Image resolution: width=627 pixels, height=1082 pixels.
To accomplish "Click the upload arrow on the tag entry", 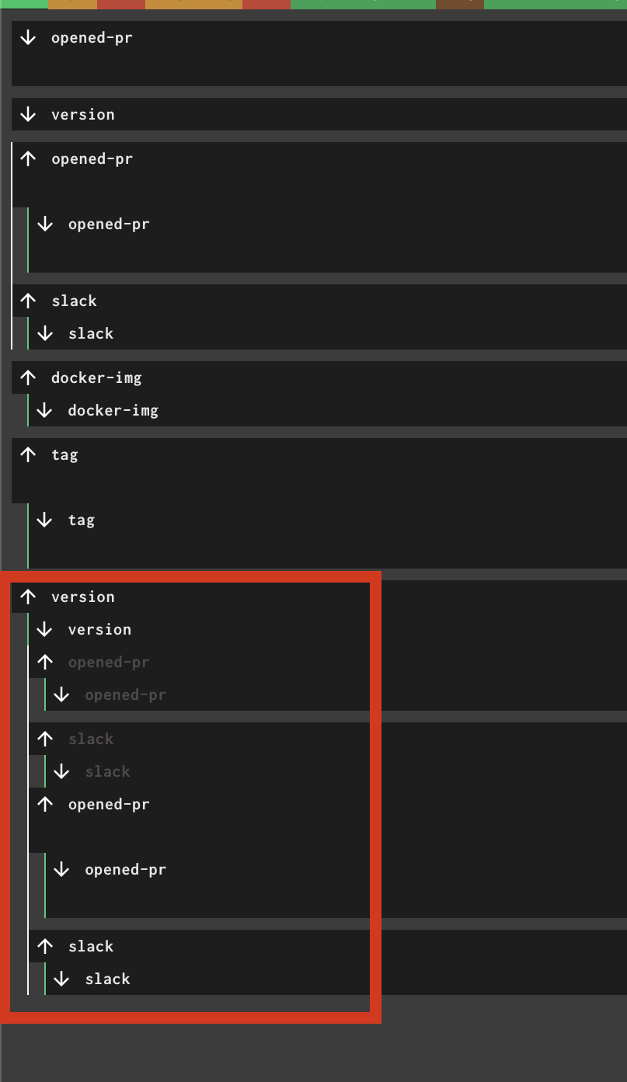I will click(x=28, y=454).
